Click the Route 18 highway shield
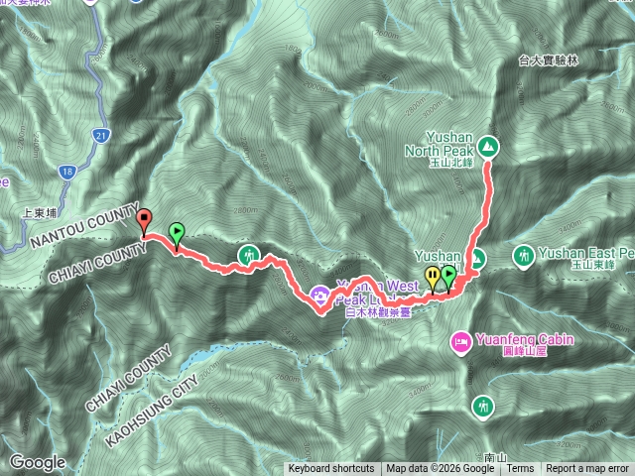Screen dimensions: 635x476 click(66, 172)
